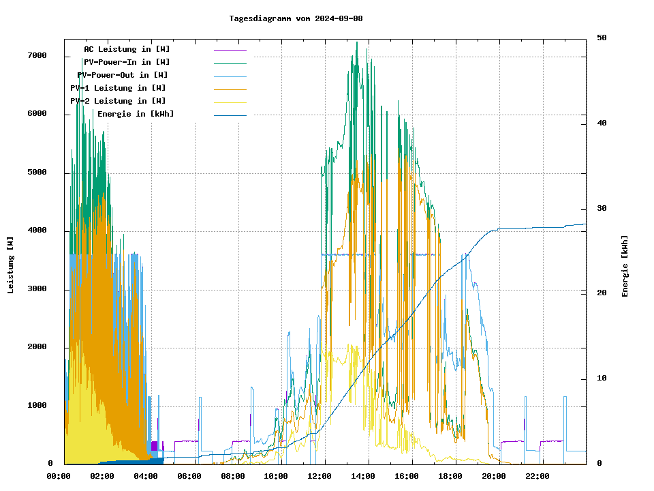
Task: Click the 7000 tick on the power axis
Action: click(37, 55)
